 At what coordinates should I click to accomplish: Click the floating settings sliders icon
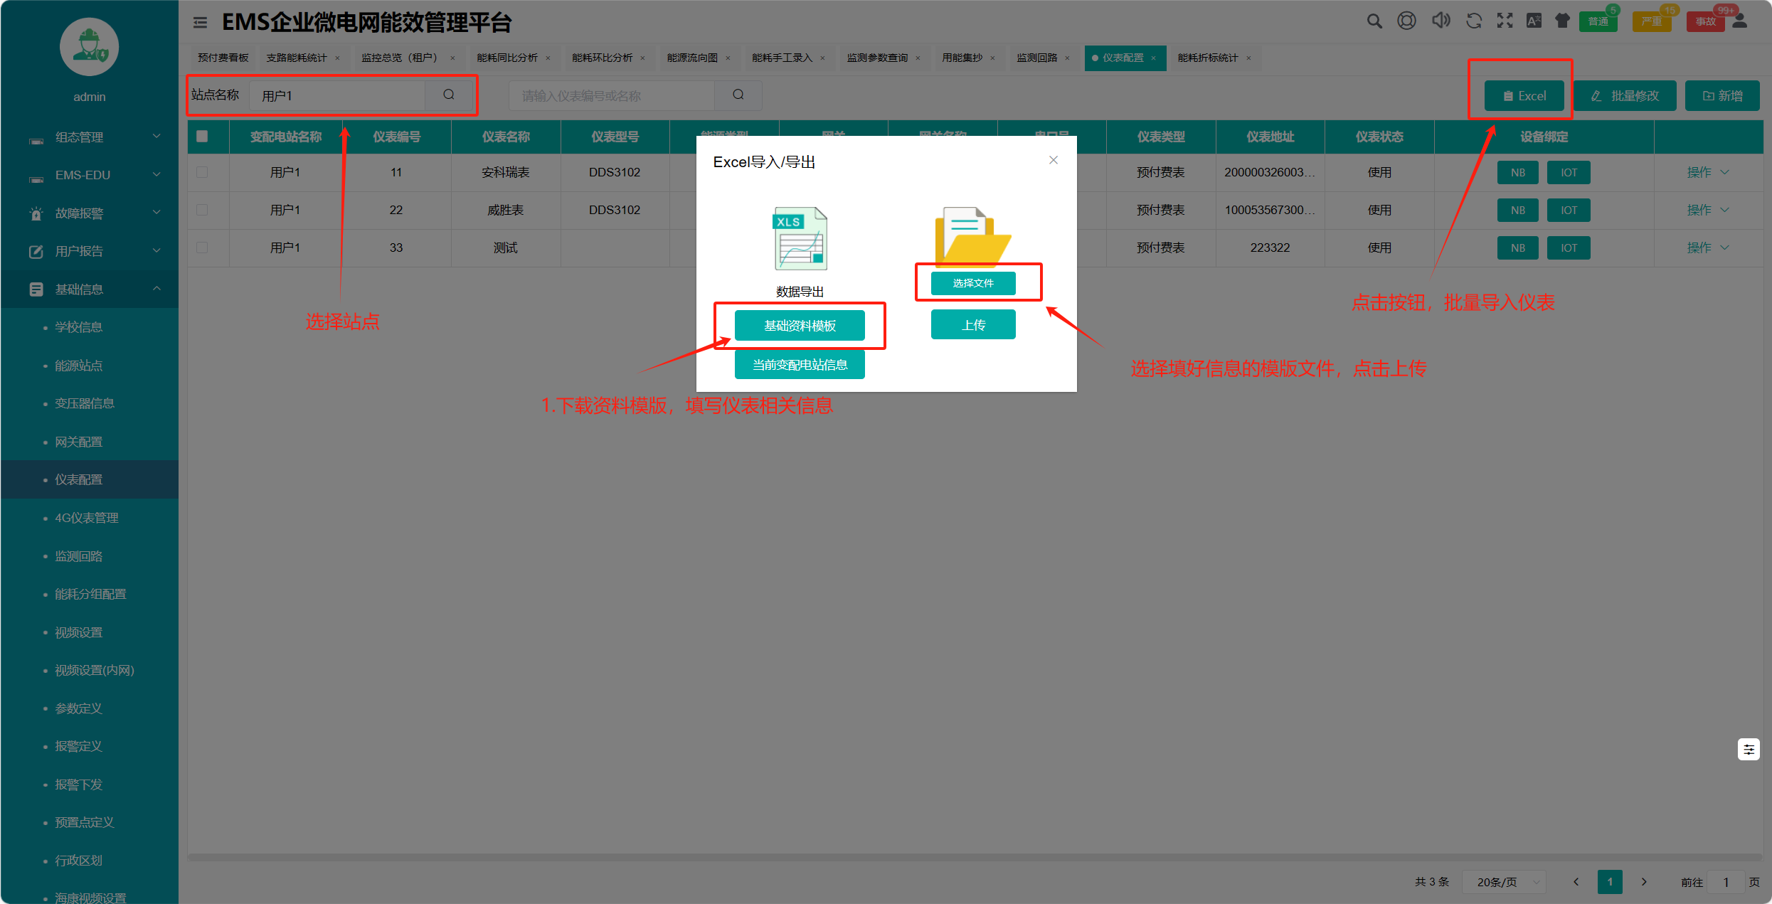tap(1748, 749)
